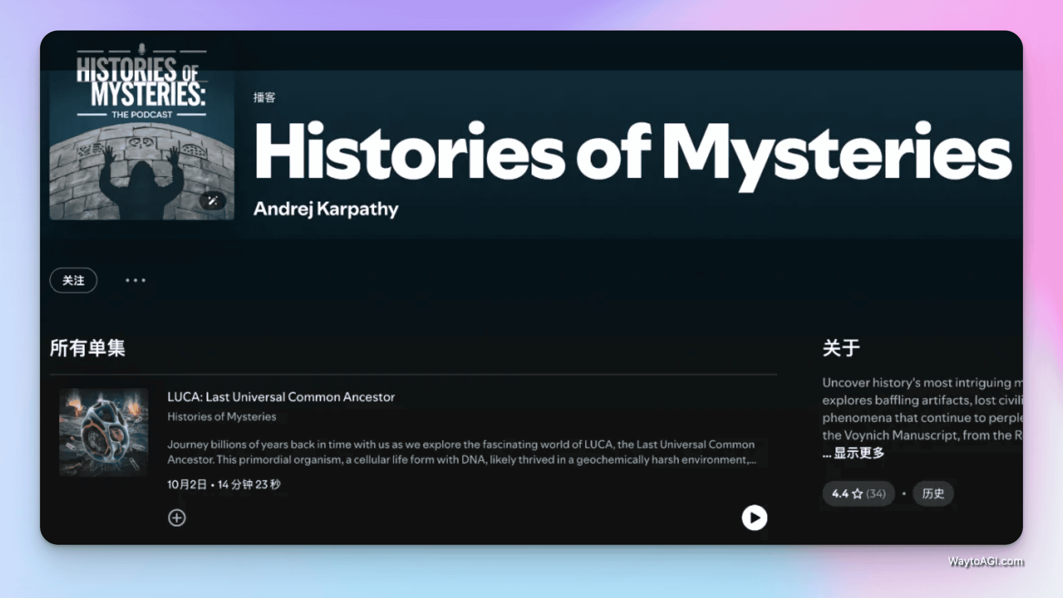Click the LUCA episode description text

tap(461, 452)
